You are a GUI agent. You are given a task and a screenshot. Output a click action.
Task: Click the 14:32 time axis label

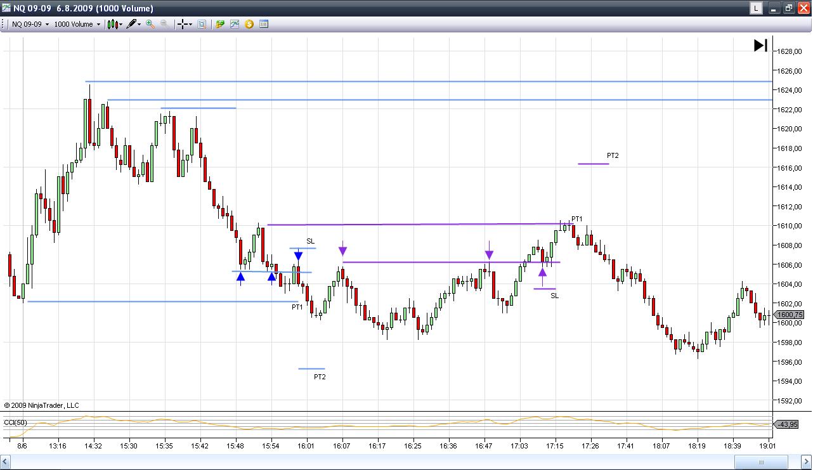tap(93, 446)
